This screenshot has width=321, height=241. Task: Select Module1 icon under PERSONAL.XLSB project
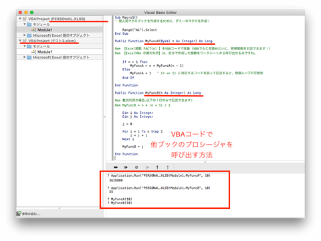click(x=34, y=29)
